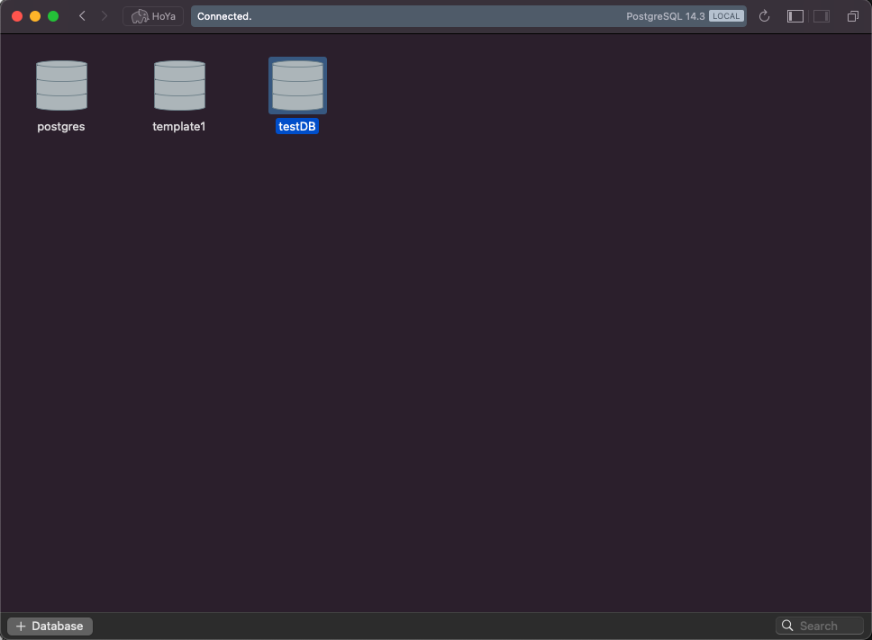The image size is (872, 640).
Task: Go forward with the right chevron
Action: click(104, 16)
